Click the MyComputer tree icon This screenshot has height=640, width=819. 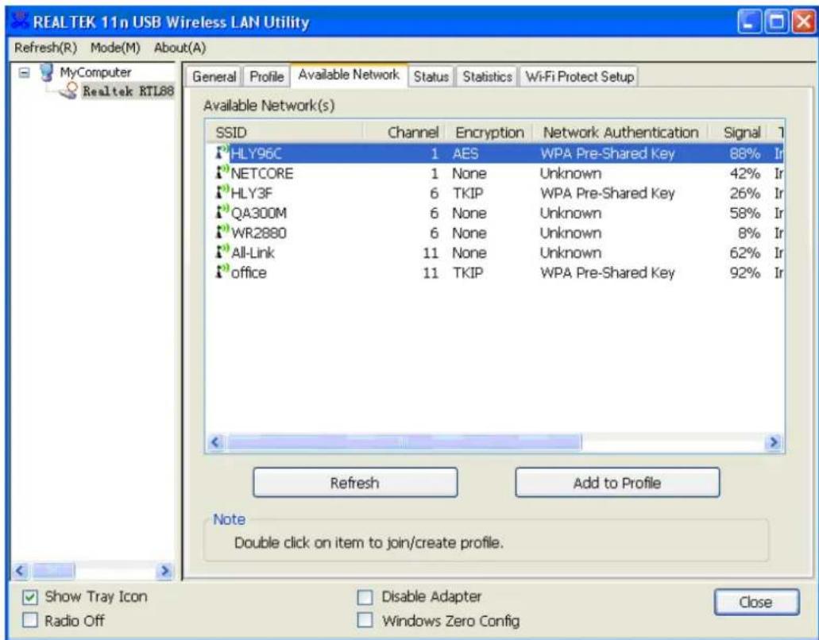[x=47, y=72]
